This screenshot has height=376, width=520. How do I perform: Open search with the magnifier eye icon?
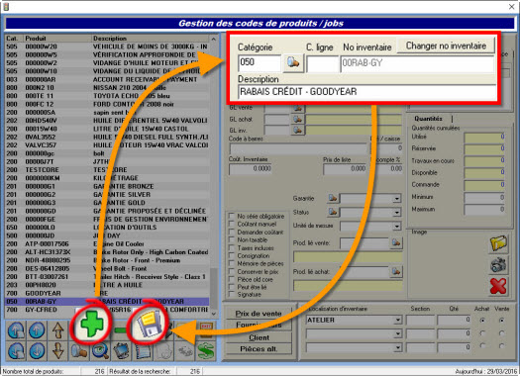click(x=100, y=351)
